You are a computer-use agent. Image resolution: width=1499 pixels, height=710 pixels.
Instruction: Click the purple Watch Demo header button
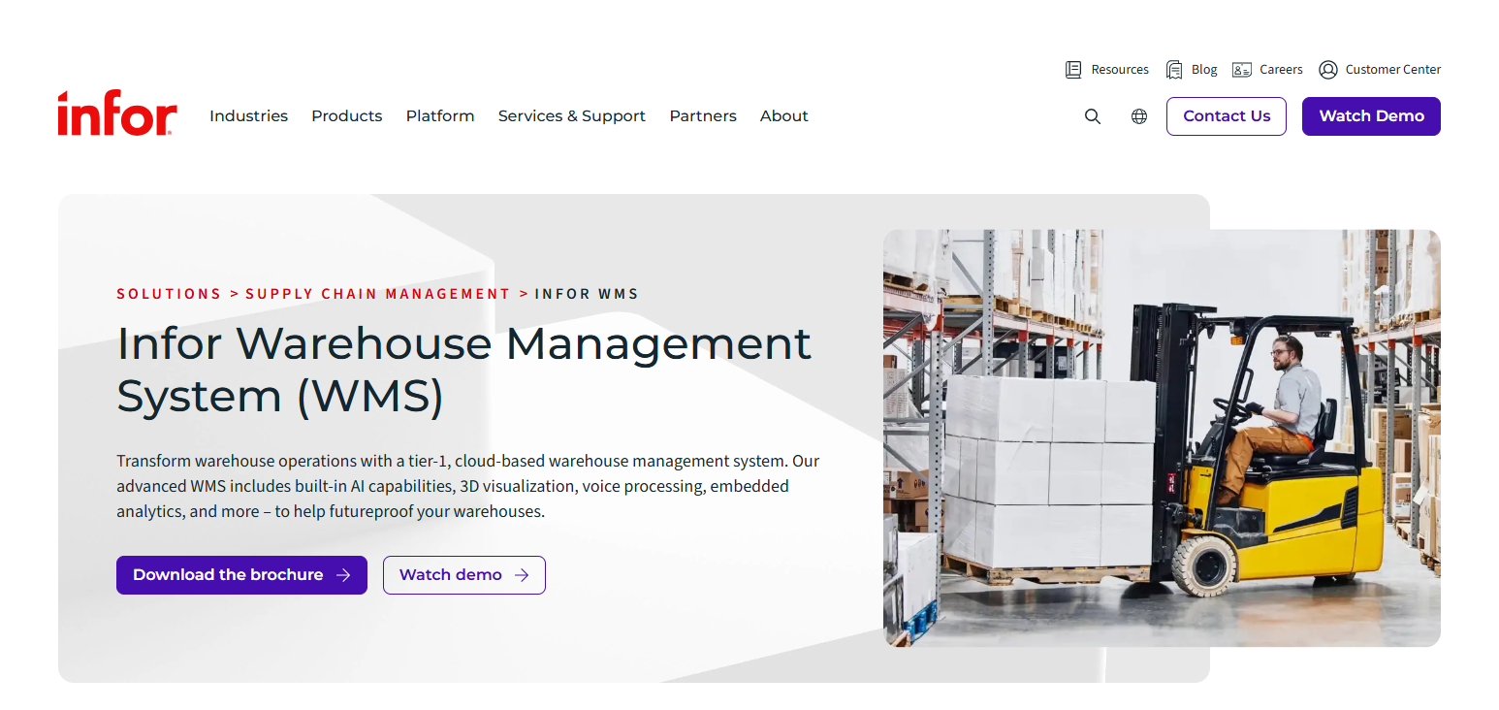1371,116
